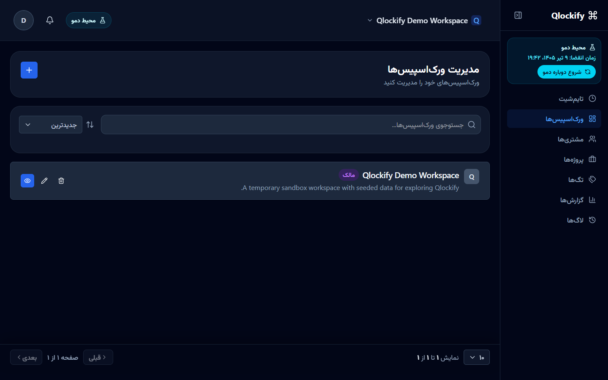Click ورک‌اسپیس‌های خود را مدیریت کنید subtitle
This screenshot has width=608, height=380.
432,82
